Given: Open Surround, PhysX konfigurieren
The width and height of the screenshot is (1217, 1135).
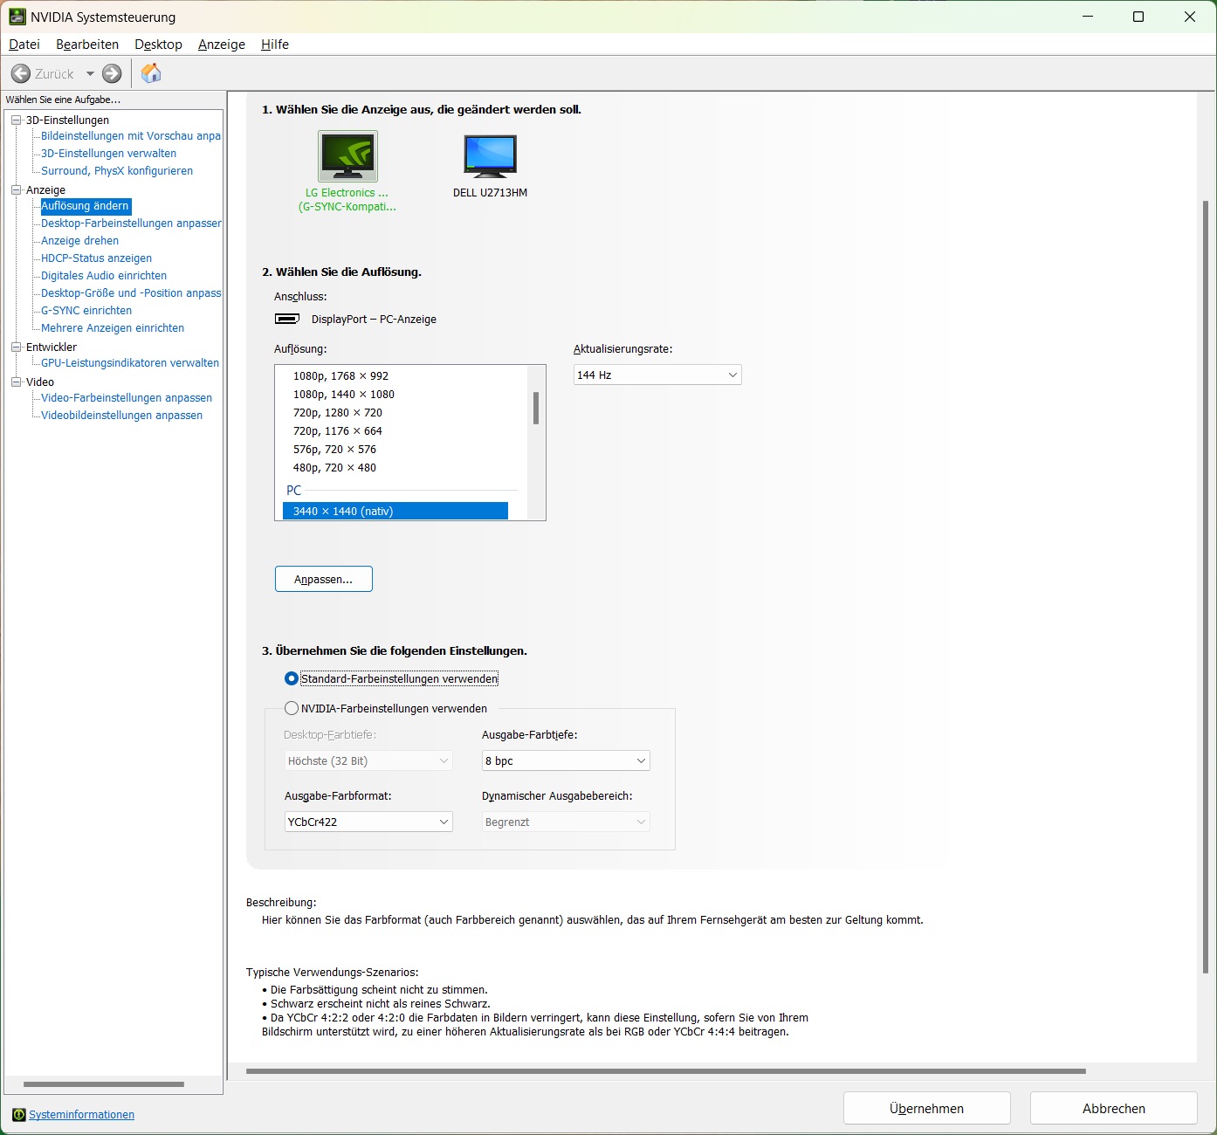Looking at the screenshot, I should 117,171.
